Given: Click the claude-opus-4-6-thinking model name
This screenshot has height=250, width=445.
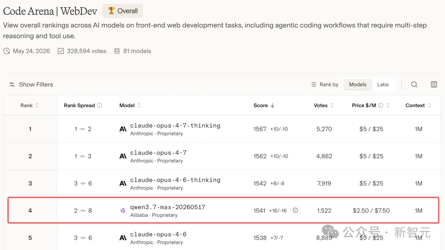Looking at the screenshot, I should pos(175,180).
